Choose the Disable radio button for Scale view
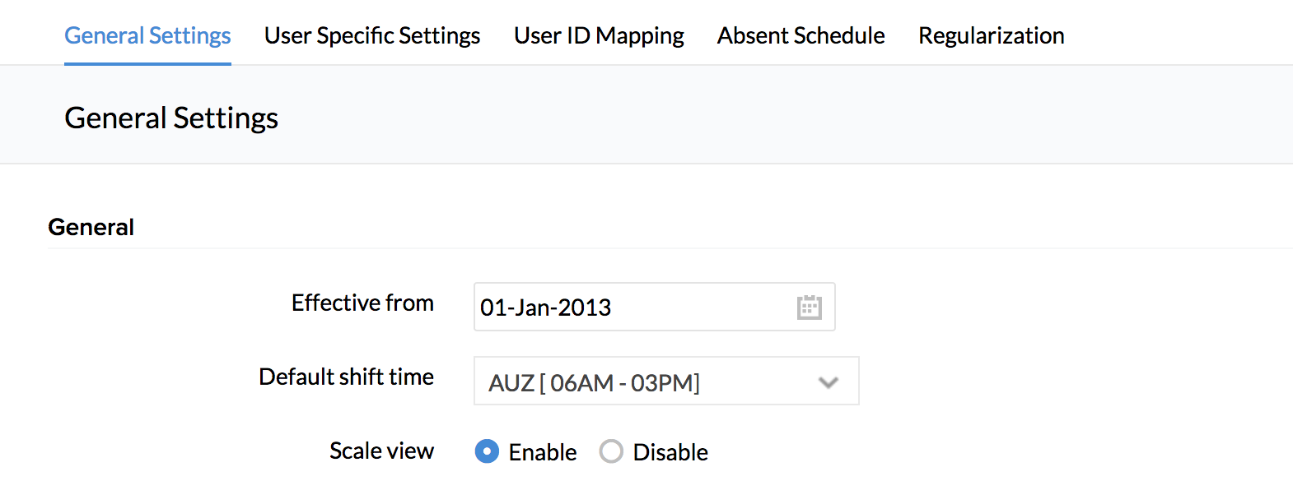This screenshot has height=504, width=1293. (x=611, y=451)
